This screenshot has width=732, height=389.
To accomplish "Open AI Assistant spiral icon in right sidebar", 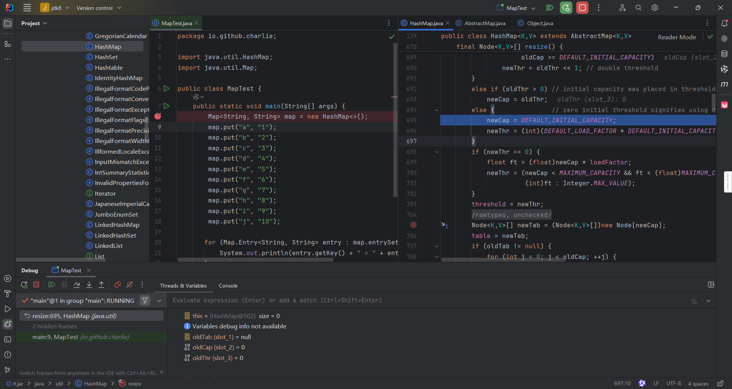I will point(724,39).
